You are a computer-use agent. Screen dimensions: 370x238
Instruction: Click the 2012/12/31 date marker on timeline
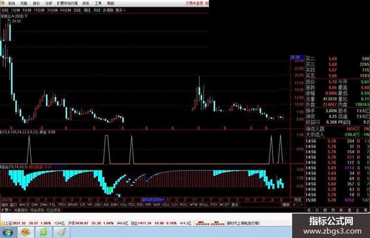tap(153, 200)
